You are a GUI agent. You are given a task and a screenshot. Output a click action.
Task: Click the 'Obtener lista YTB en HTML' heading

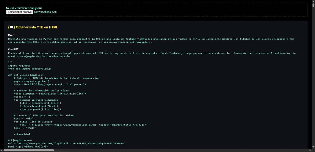pyautogui.click(x=37, y=27)
